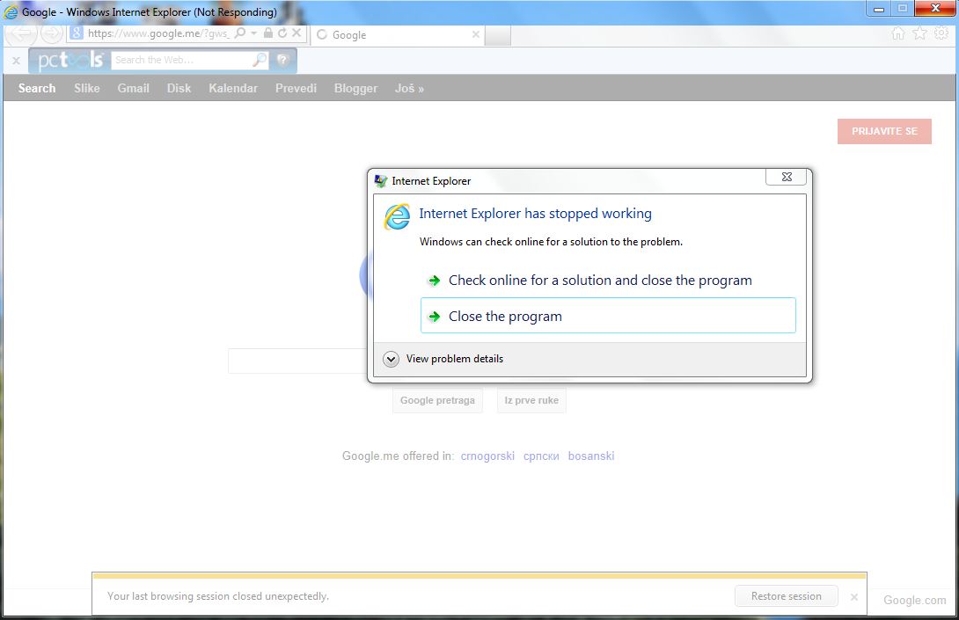Minimize the Internet Explorer window

pyautogui.click(x=879, y=9)
